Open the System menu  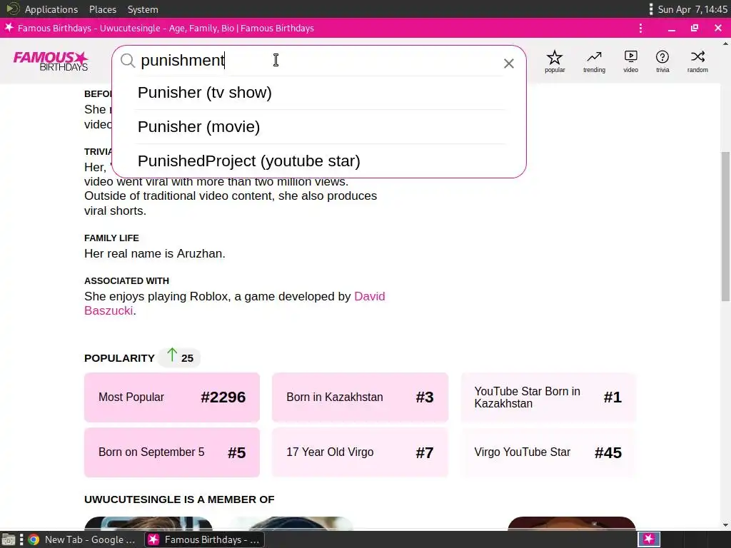143,9
